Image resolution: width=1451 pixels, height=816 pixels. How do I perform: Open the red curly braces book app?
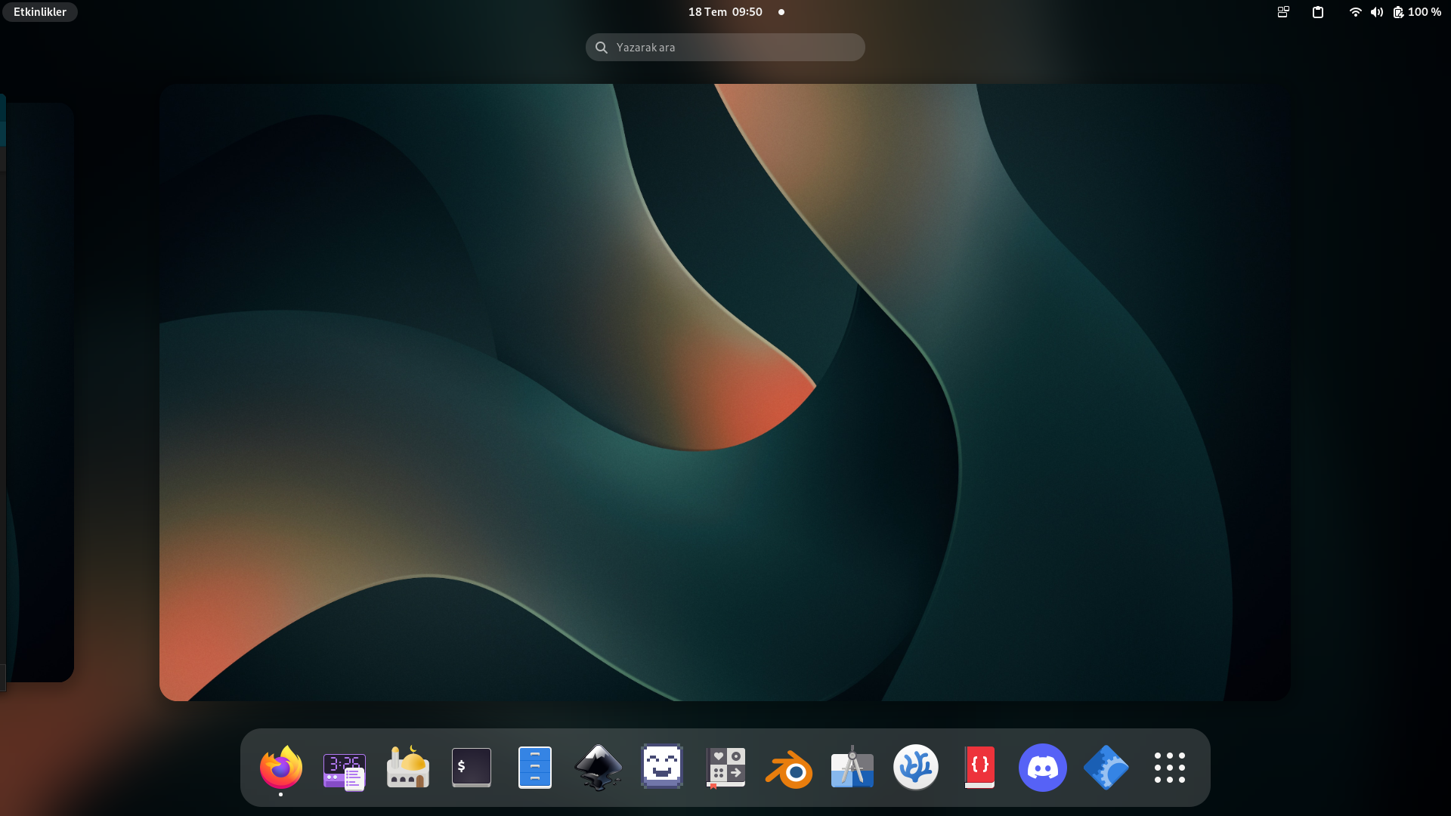[x=979, y=768]
